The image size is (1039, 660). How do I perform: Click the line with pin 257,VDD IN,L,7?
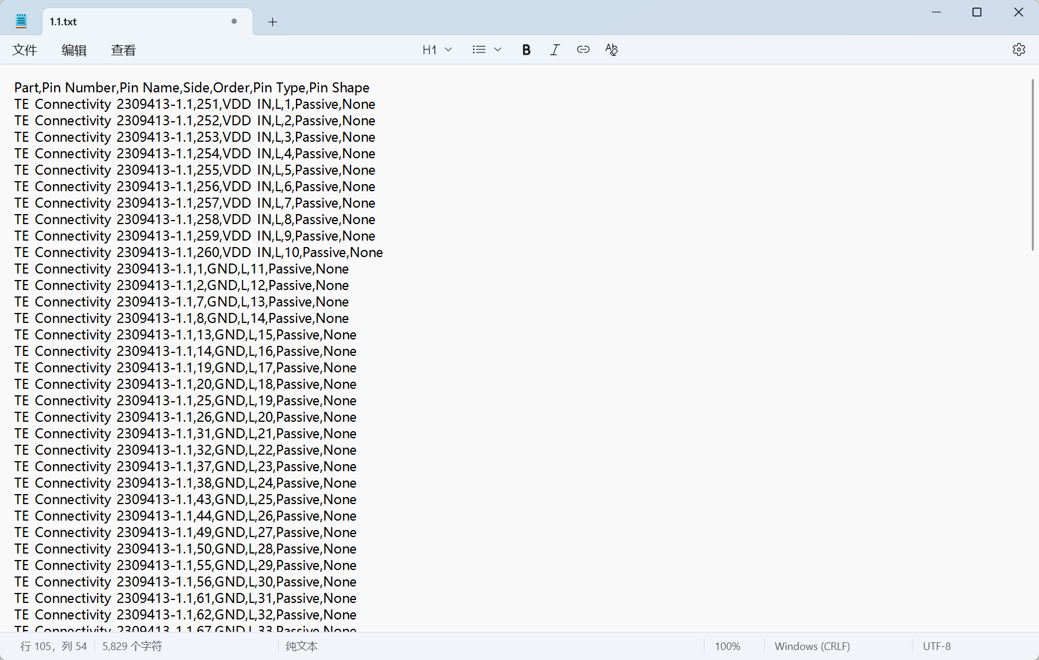[x=195, y=203]
